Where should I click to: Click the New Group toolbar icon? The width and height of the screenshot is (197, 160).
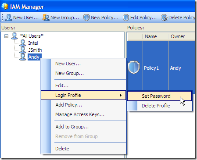(46, 18)
